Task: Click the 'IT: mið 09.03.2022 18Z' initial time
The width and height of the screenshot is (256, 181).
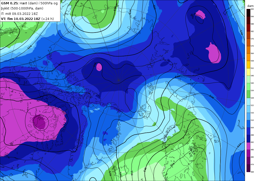Action: click(19, 14)
